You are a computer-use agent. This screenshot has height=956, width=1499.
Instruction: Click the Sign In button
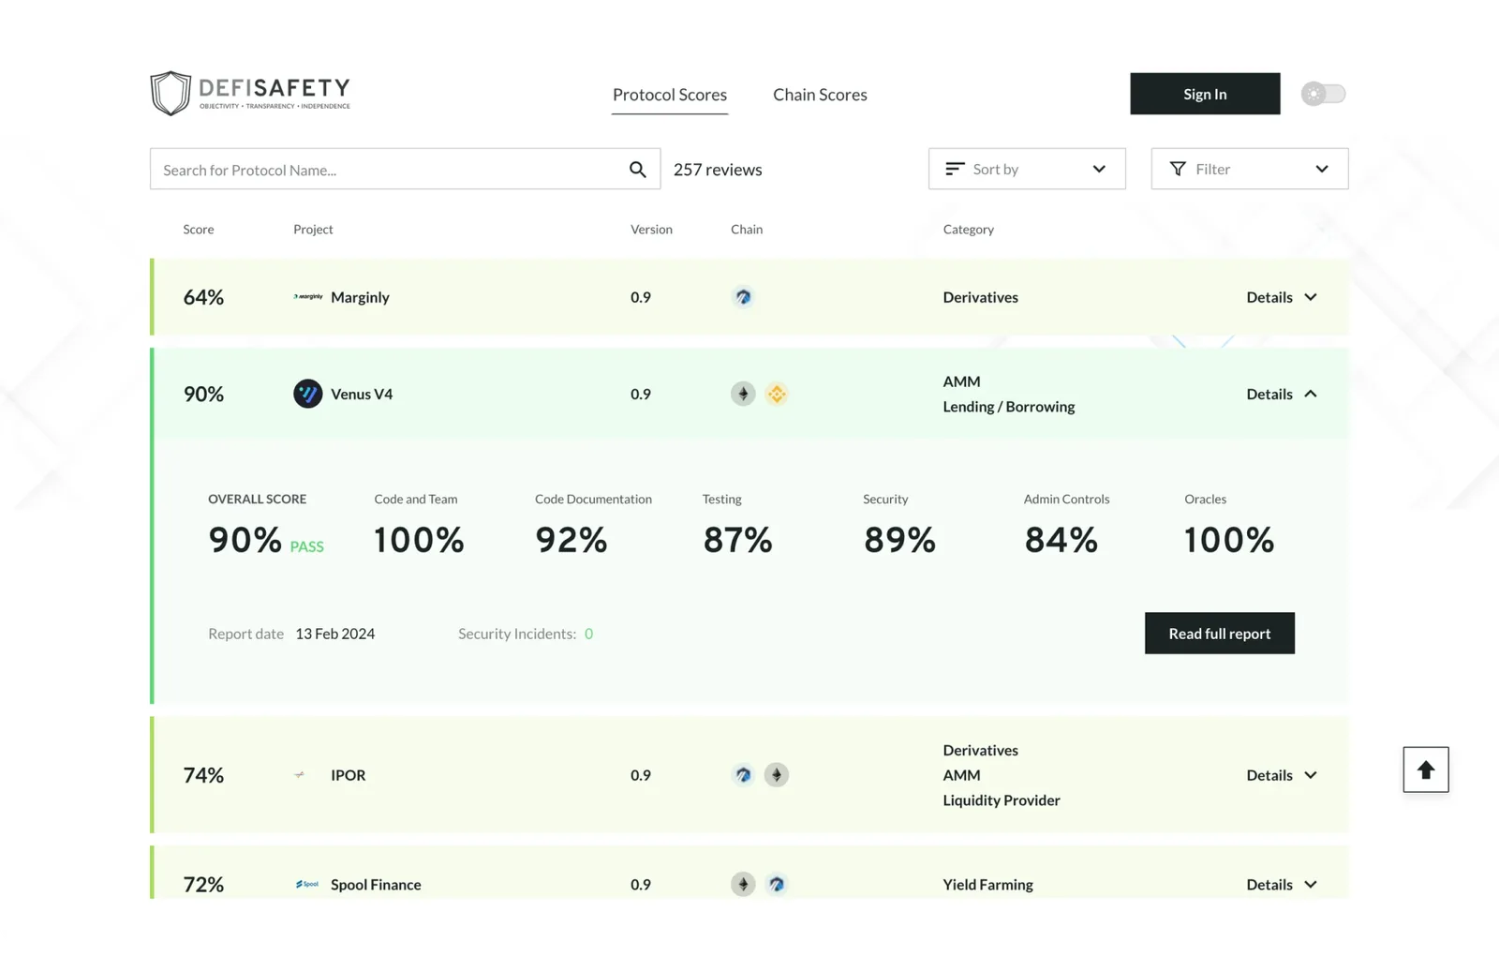click(1205, 94)
